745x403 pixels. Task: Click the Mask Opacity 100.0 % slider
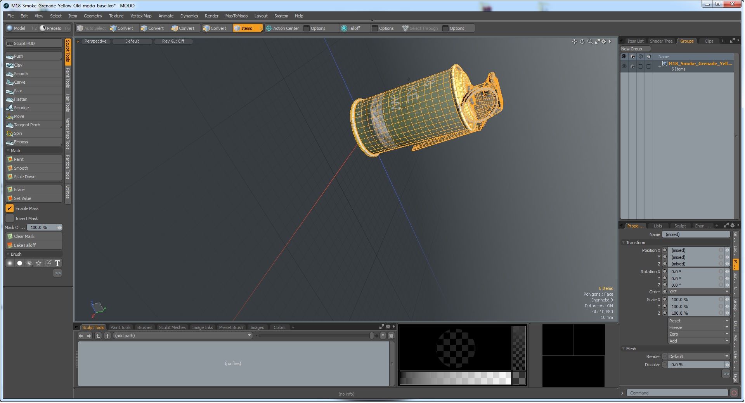[x=45, y=227]
